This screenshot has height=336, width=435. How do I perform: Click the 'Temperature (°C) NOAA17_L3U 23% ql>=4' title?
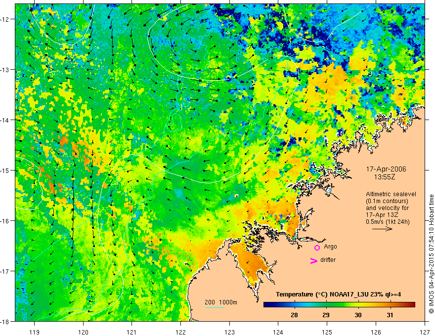click(x=338, y=294)
